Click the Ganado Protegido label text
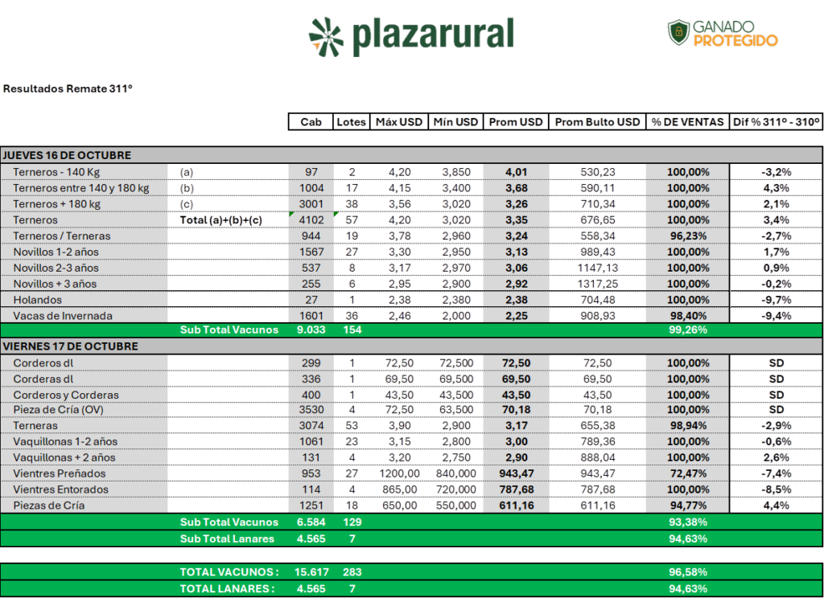The image size is (824, 598). [735, 33]
